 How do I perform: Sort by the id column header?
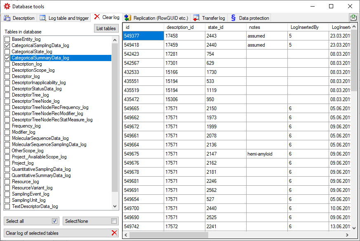(143, 27)
